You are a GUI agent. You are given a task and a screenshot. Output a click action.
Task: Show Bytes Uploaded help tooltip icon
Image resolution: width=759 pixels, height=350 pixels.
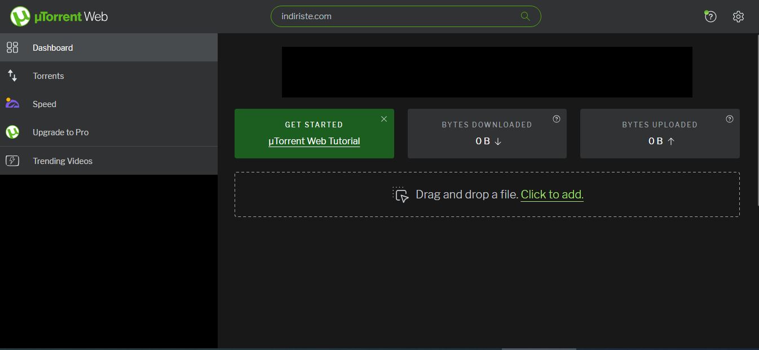730,119
